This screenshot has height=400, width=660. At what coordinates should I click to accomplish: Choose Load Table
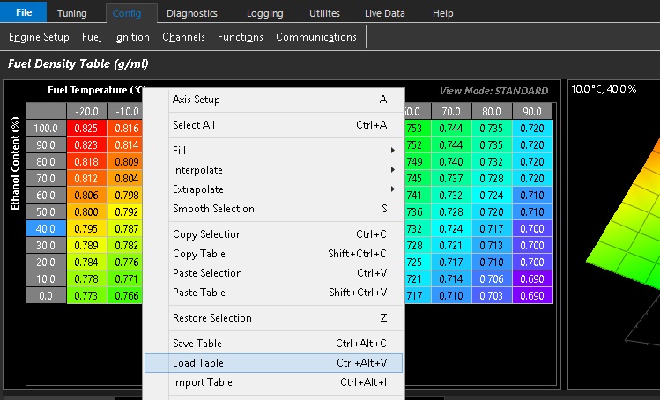273,362
